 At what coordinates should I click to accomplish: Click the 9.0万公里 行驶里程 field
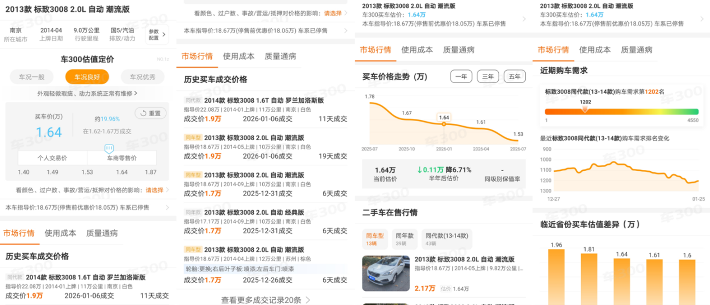click(x=86, y=35)
